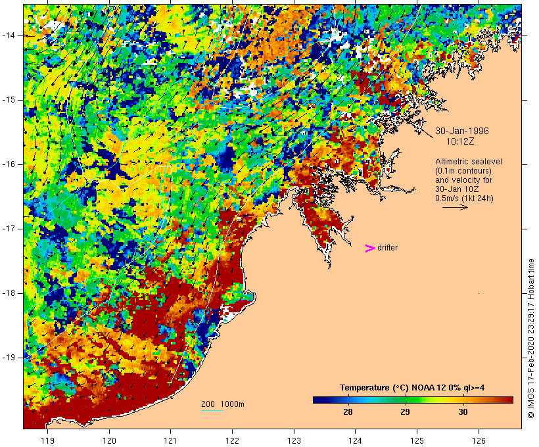Viewport: 539px width, 447px height.
Task: Click the 0.5m/s velocity scale arrow
Action: (455, 207)
